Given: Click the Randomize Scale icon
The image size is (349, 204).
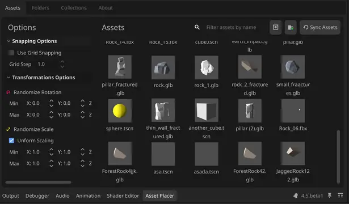Looking at the screenshot, I should 9,129.
